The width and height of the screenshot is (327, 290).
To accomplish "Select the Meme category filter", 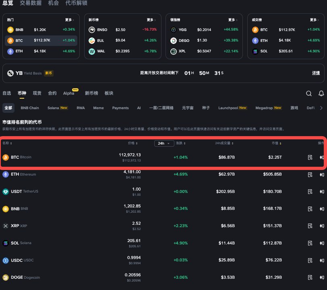I will coord(98,108).
